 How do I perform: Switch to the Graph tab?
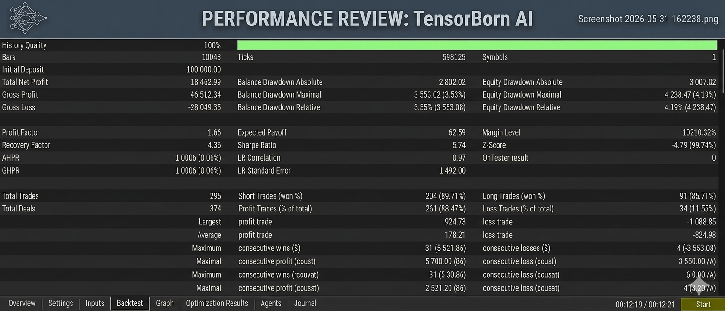[x=165, y=304]
